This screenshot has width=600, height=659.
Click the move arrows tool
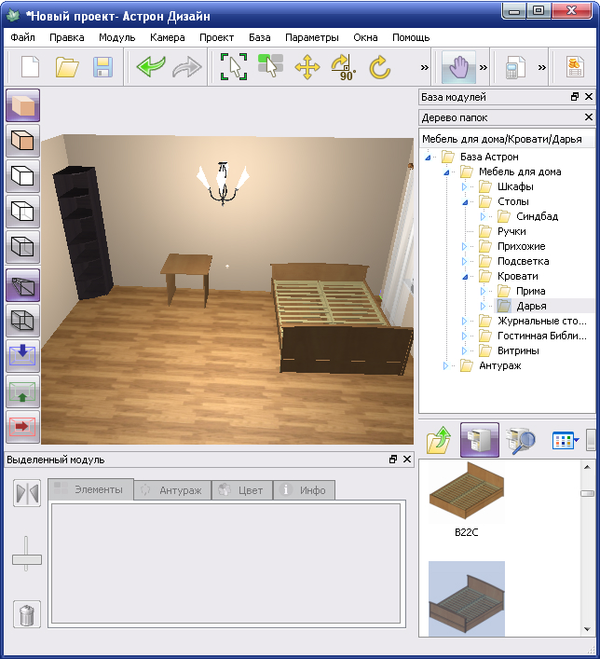pyautogui.click(x=307, y=67)
